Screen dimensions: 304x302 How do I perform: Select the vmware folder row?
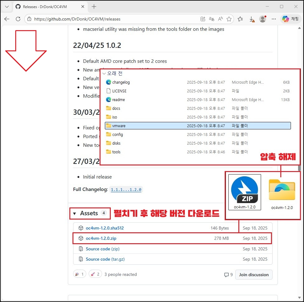coord(198,126)
